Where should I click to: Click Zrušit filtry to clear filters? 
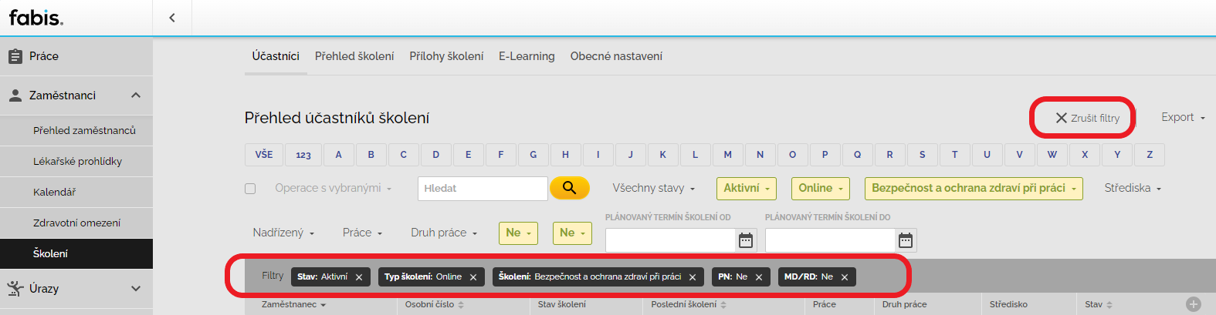coord(1088,118)
